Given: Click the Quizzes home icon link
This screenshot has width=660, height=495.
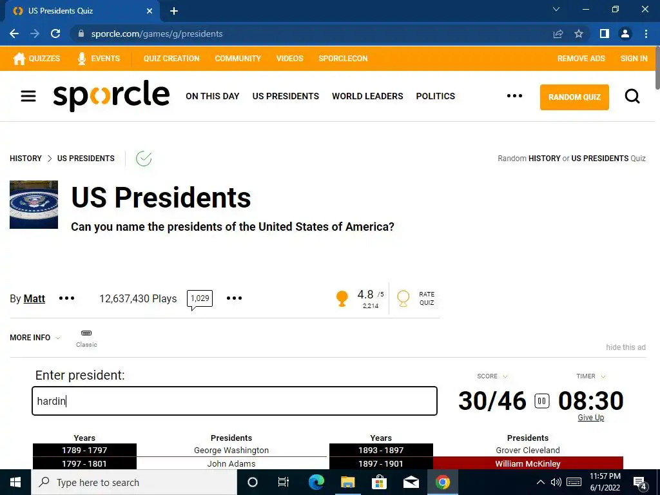Looking at the screenshot, I should tap(36, 59).
